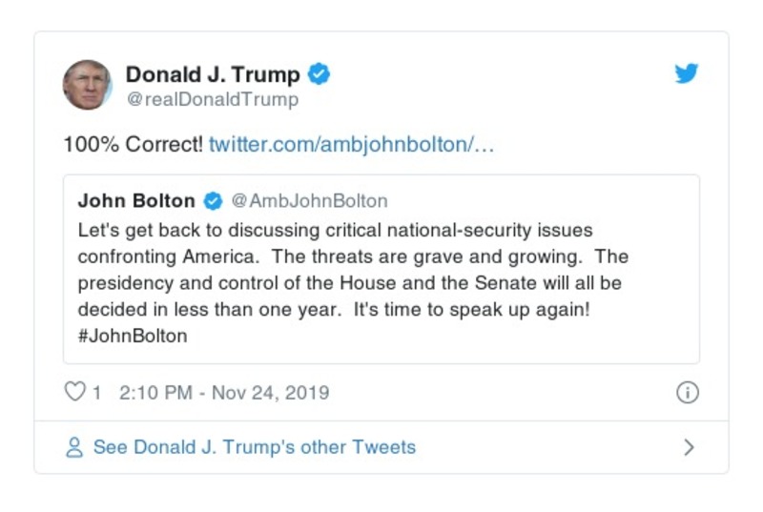
Task: Open the tweet info icon
Action: 687,392
